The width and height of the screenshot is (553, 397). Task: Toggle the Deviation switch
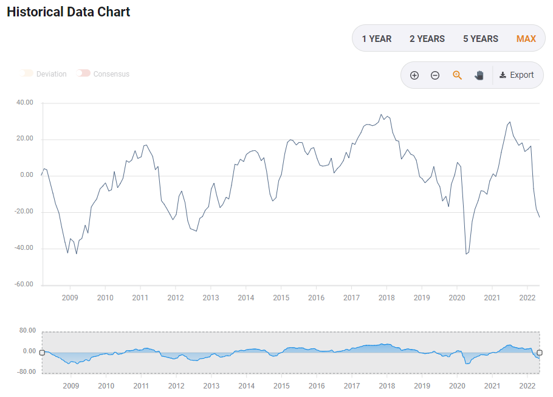[x=27, y=74]
